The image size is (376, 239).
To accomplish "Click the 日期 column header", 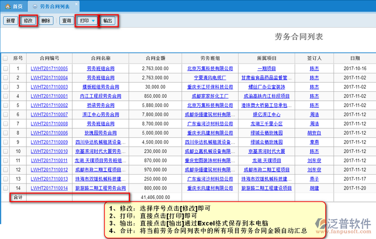I will coord(355,58).
